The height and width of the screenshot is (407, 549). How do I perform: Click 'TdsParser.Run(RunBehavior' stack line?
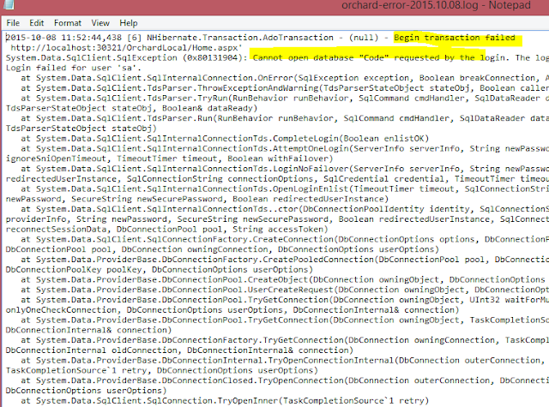(285, 118)
